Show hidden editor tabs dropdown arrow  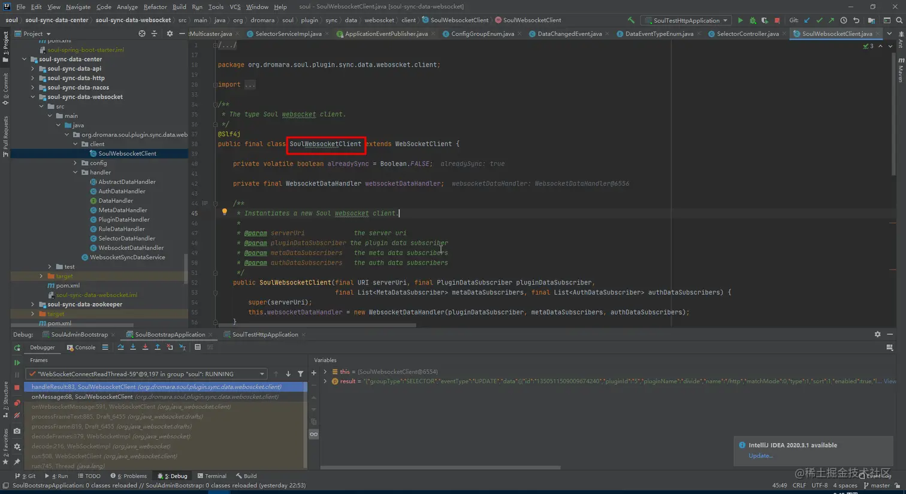point(889,34)
